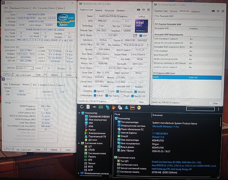Open hamburger menu in GPU-Z Graphics Card window
Viewport: 228px width, 180px height.
(149, 10)
